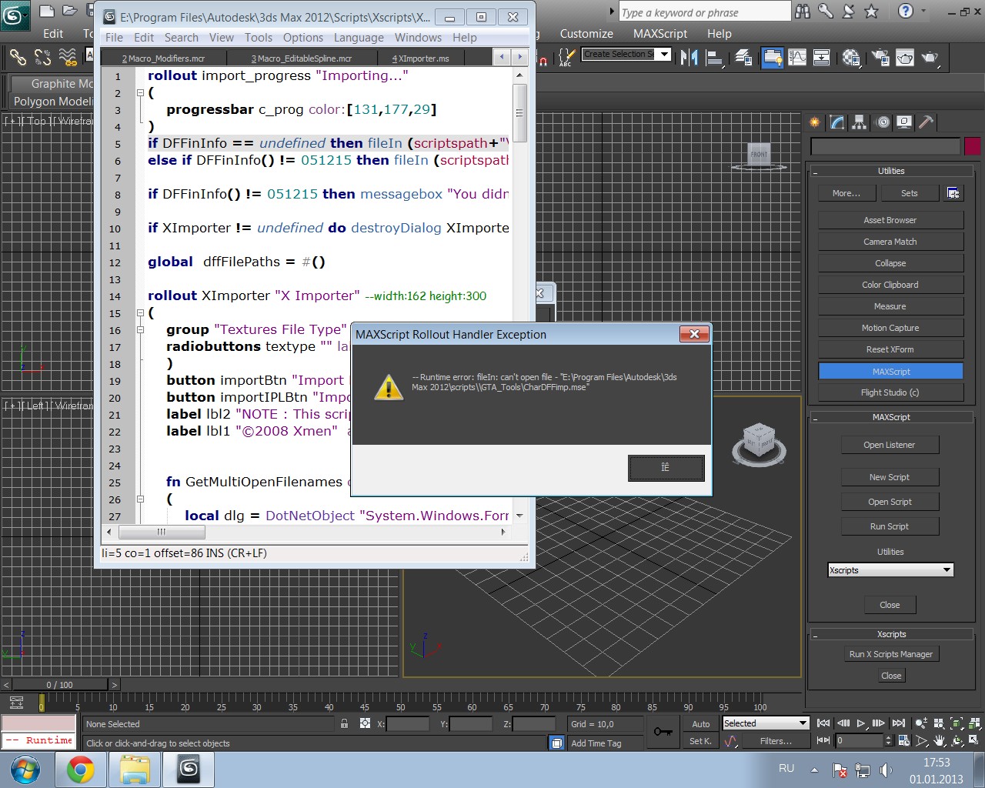
Task: Confirm the exception dialog OK button
Action: coord(666,468)
